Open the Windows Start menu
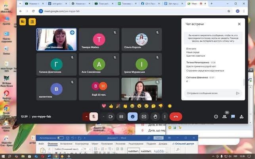The height and width of the screenshot is (159, 255). [3, 156]
